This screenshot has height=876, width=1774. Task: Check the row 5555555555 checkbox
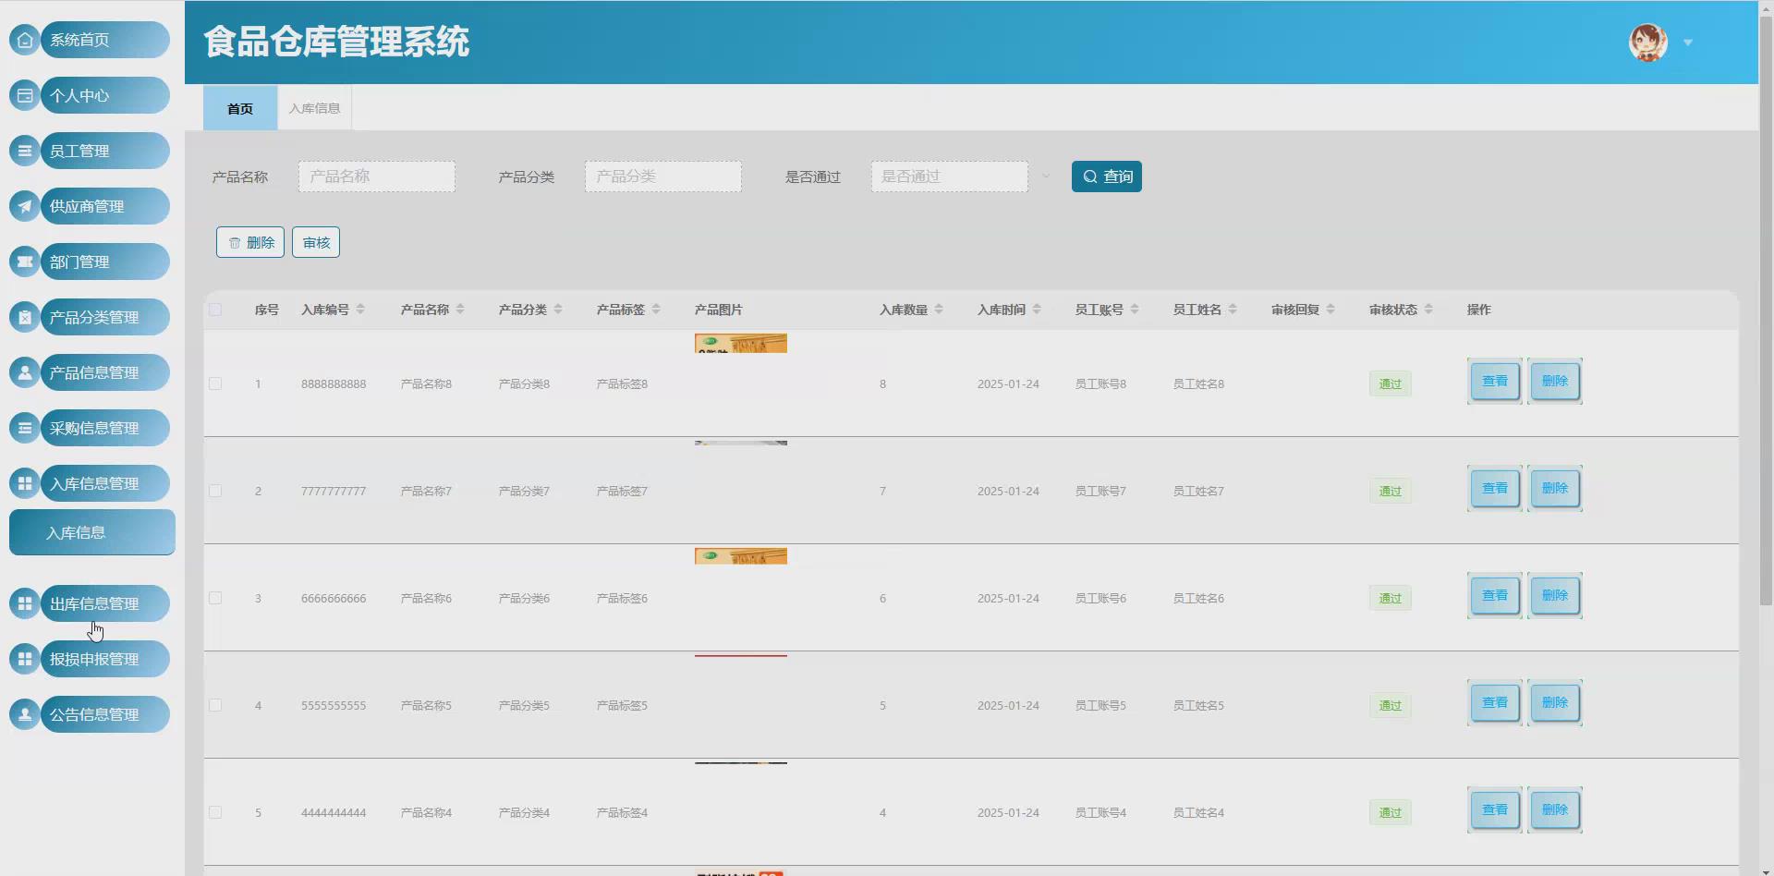point(215,705)
